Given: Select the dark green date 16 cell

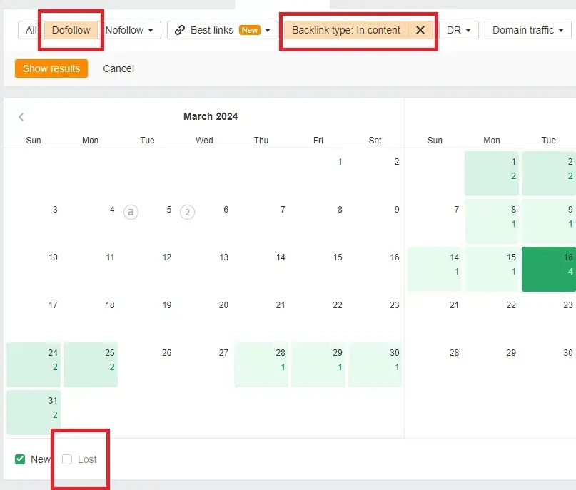Looking at the screenshot, I should [x=548, y=269].
